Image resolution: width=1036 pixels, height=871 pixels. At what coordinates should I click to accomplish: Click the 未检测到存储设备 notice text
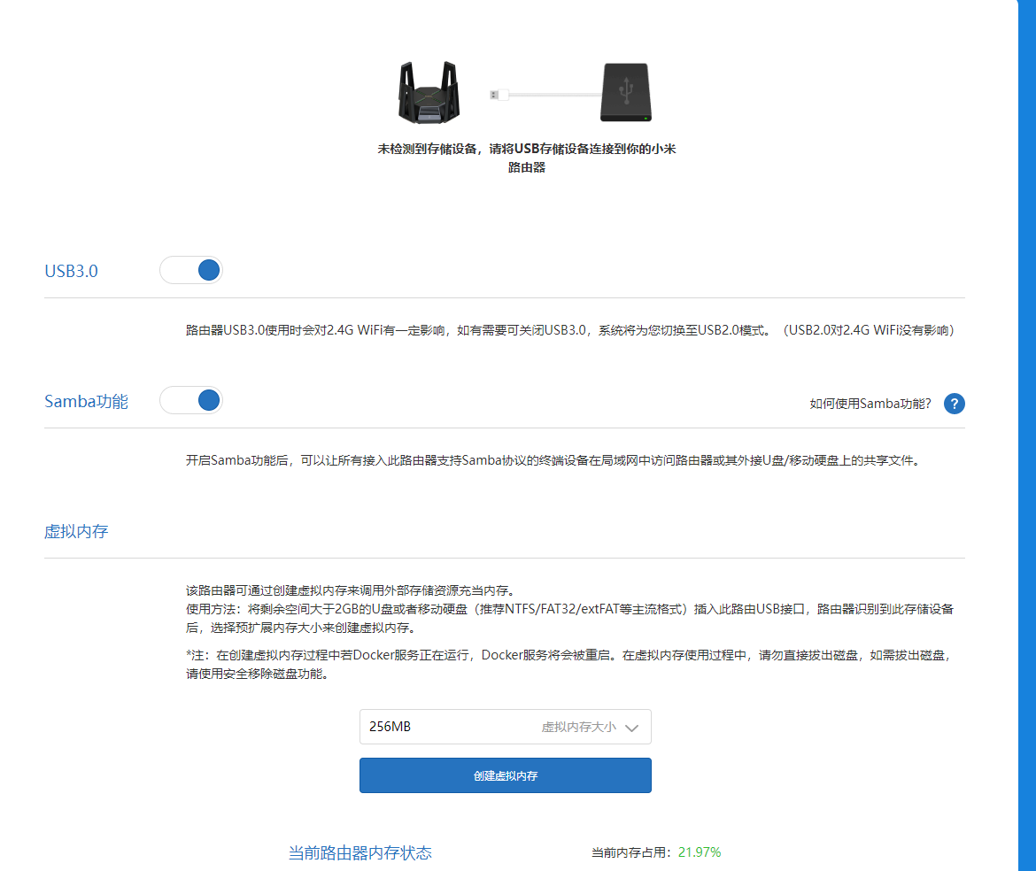pyautogui.click(x=527, y=158)
